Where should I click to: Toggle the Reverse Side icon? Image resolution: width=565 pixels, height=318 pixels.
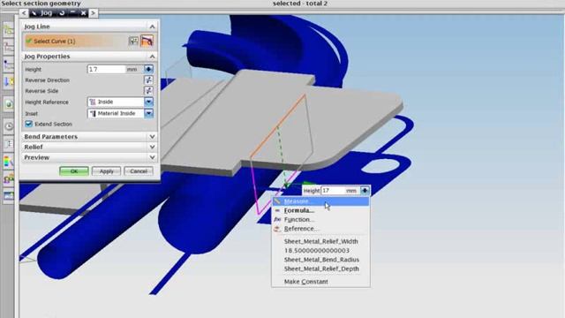(x=148, y=90)
